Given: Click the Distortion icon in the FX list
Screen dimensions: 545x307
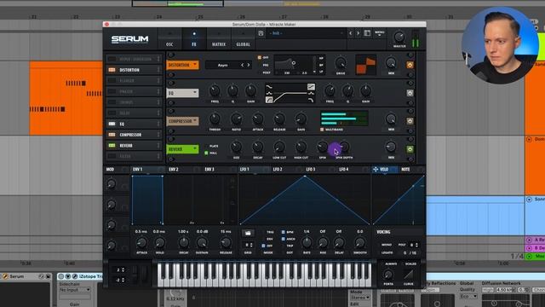Looking at the screenshot, I should [112, 70].
